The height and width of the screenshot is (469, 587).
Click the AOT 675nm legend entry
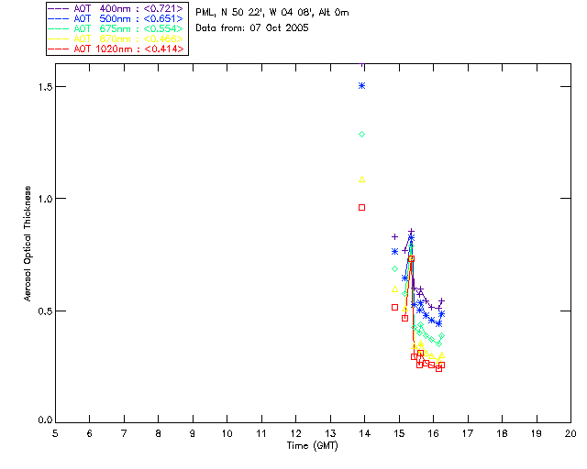click(116, 28)
